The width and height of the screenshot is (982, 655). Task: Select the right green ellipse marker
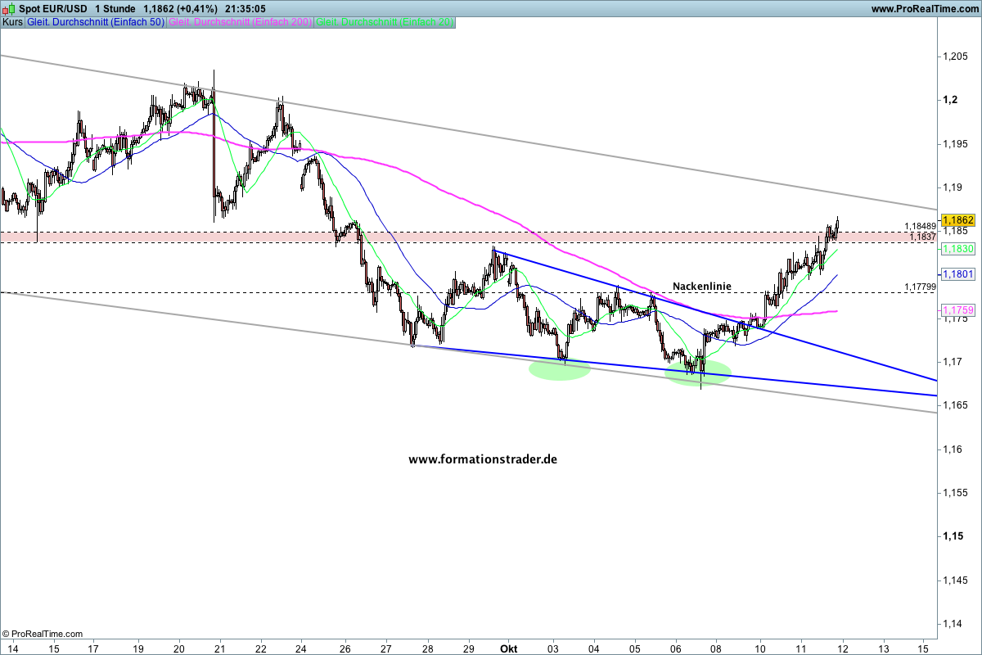pos(698,373)
